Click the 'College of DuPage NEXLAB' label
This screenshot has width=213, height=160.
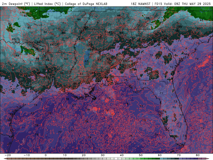tap(86, 4)
